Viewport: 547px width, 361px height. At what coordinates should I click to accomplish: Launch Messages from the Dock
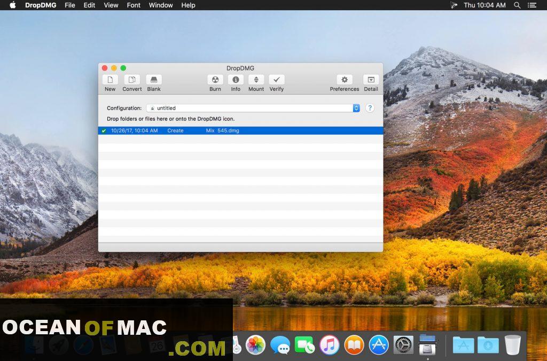(280, 344)
